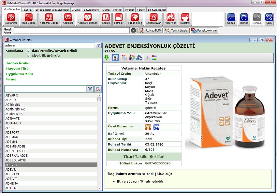Viewport: 277px width, 193px height.
Task: Clear list filter with red X icon
Action: pos(97,89)
